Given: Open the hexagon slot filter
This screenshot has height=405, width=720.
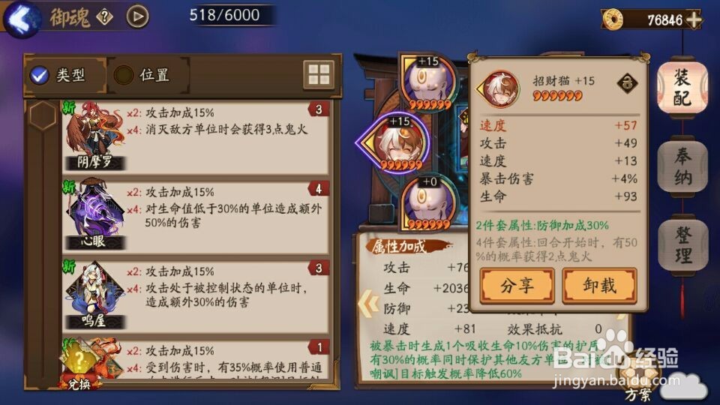Looking at the screenshot, I should coord(42,115).
